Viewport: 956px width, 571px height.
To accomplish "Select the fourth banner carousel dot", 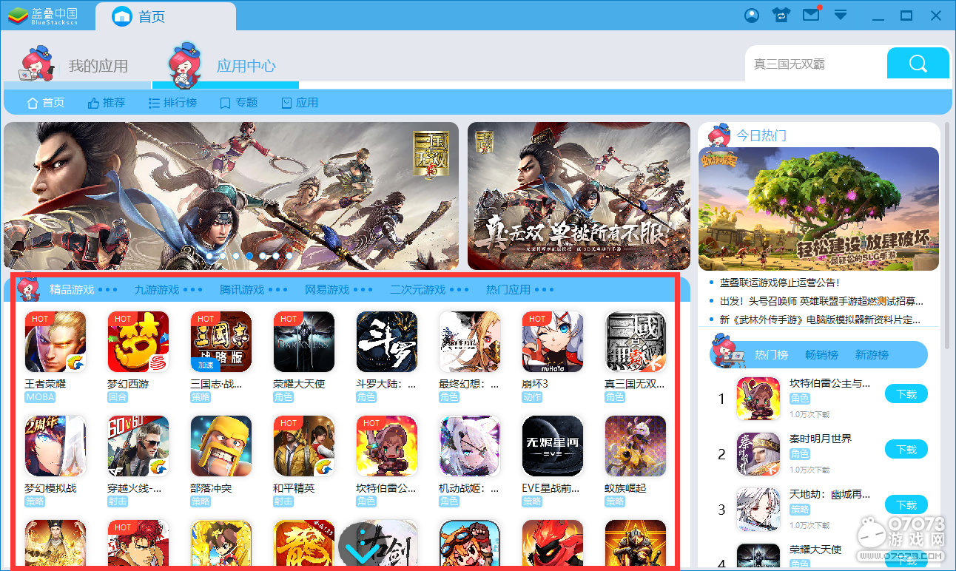I will [249, 256].
